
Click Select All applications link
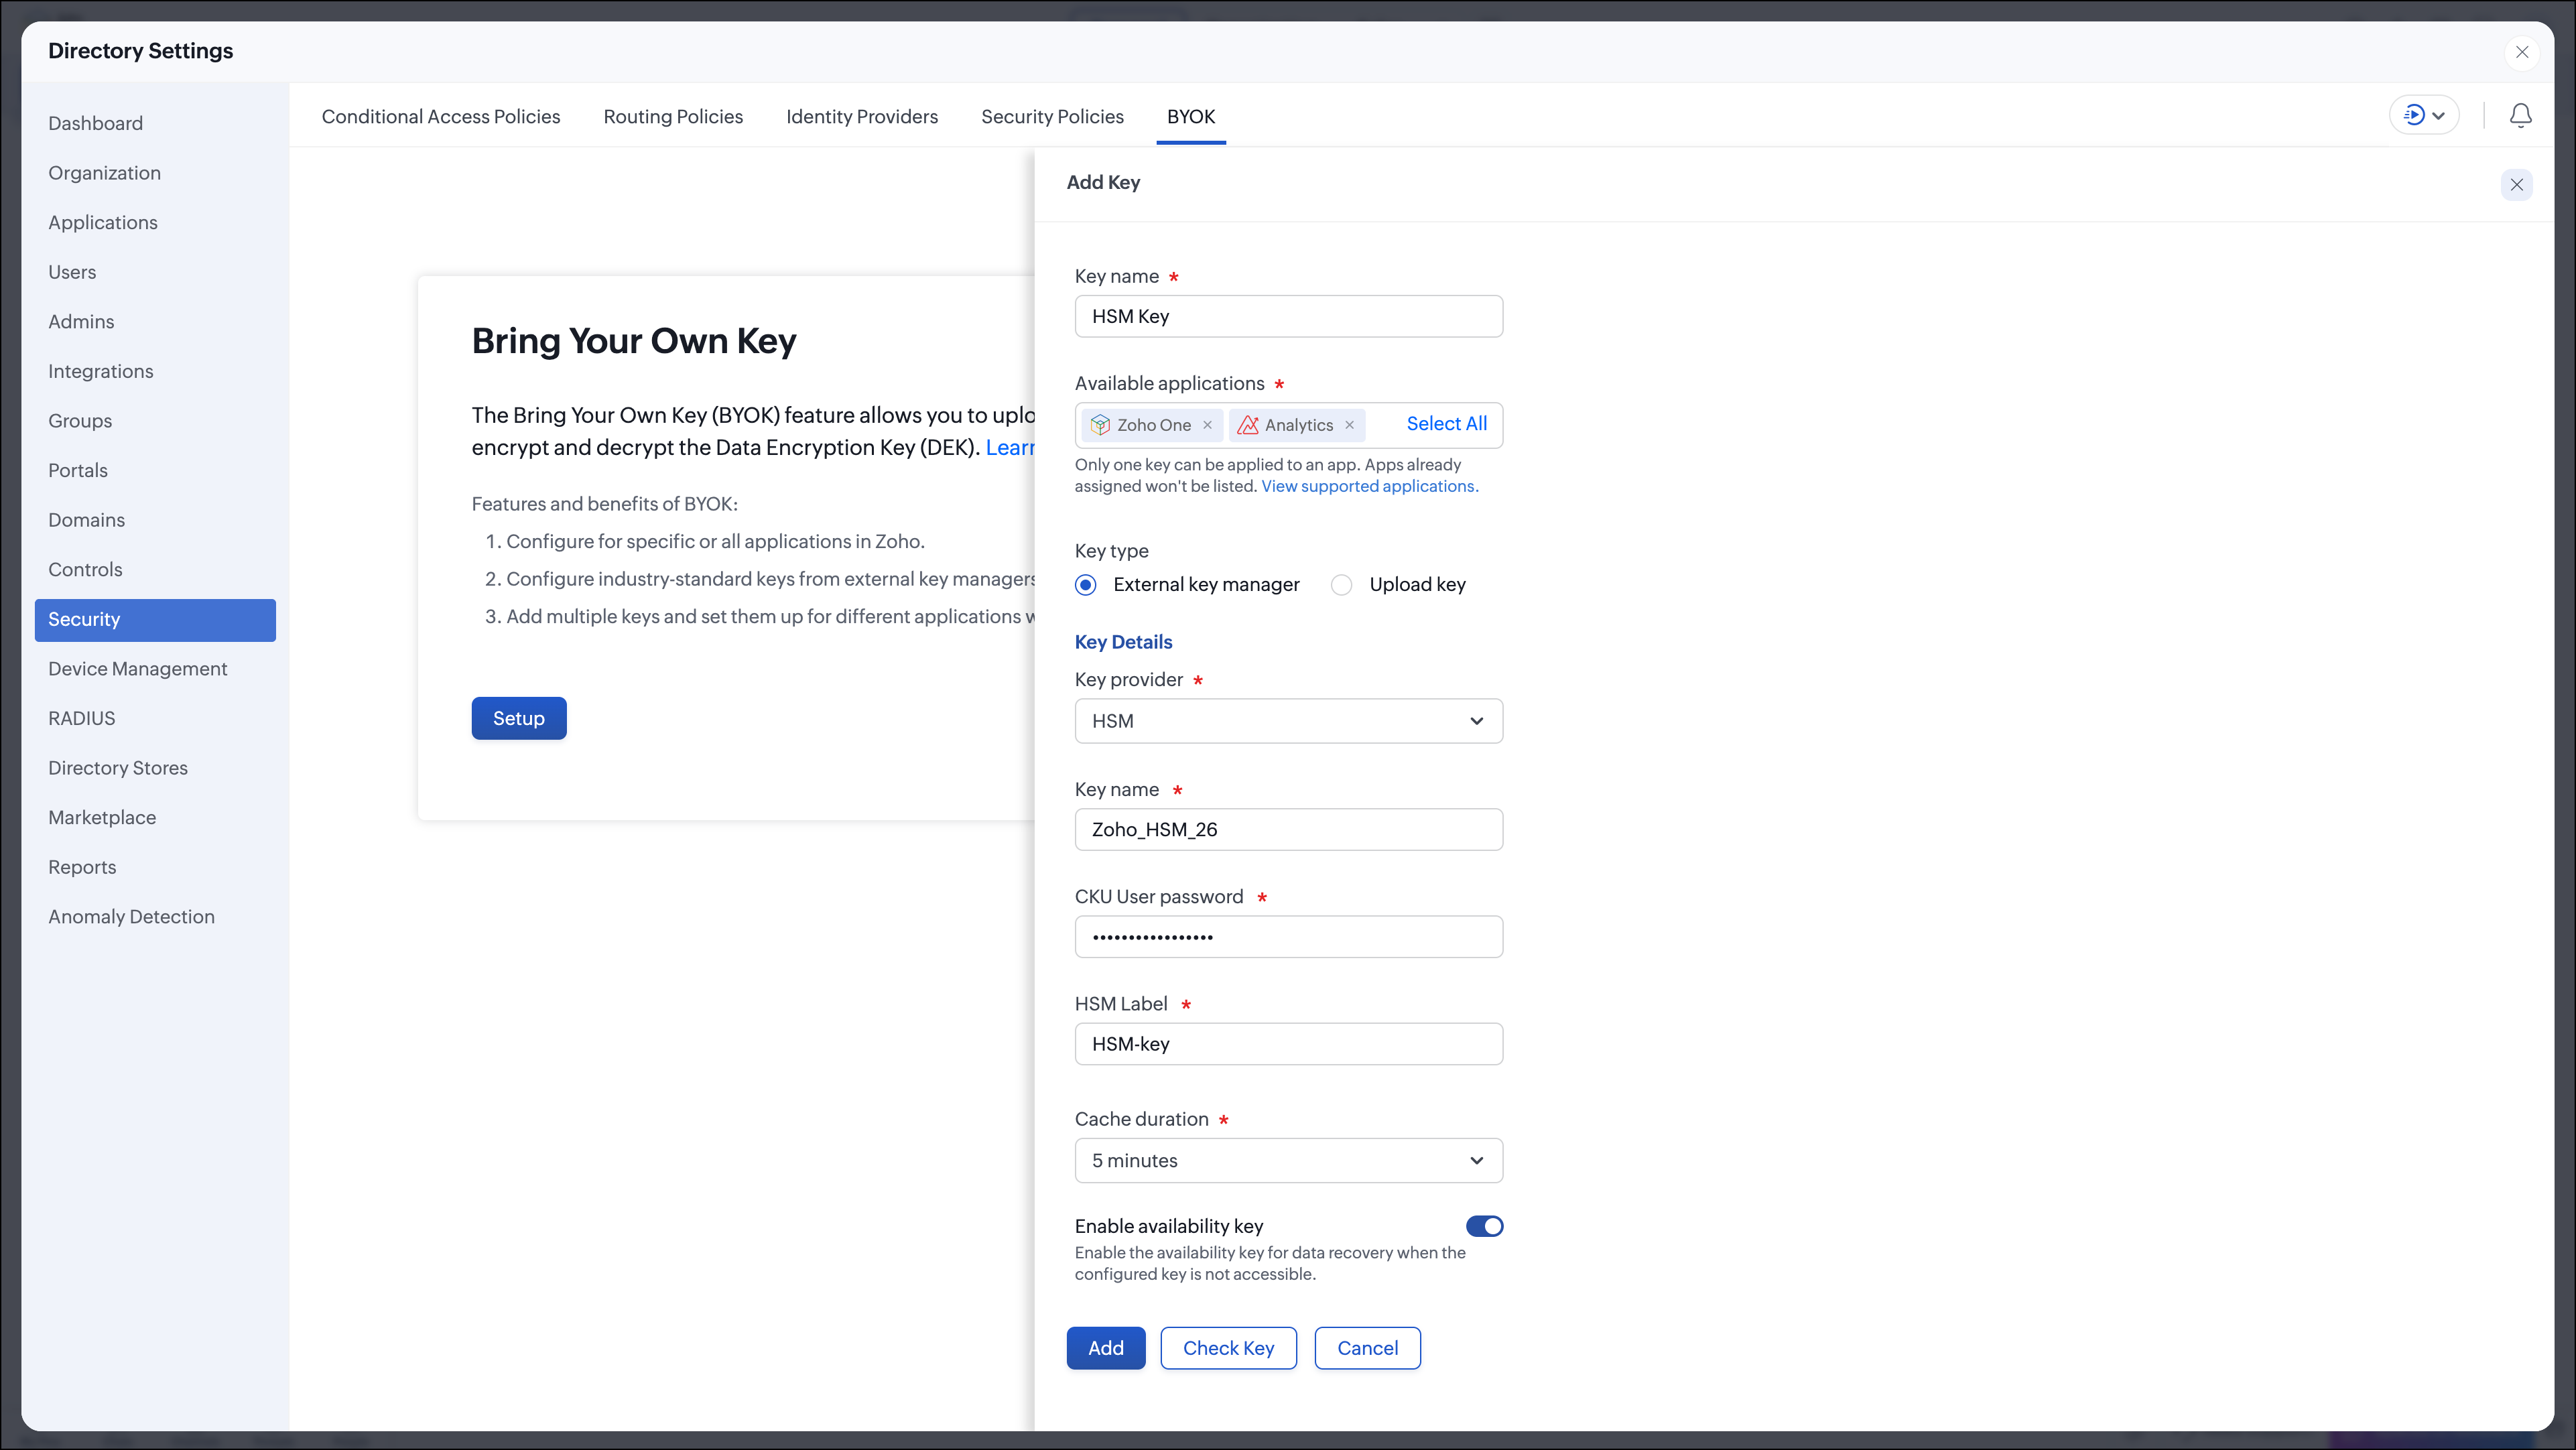(x=1446, y=424)
